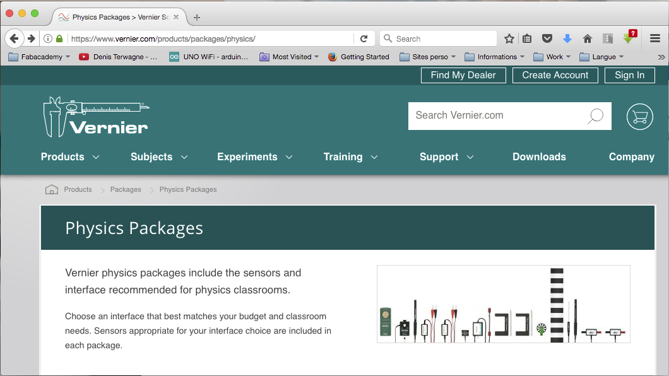Click the magnifier icon in Vernier search
The height and width of the screenshot is (376, 669).
[595, 116]
